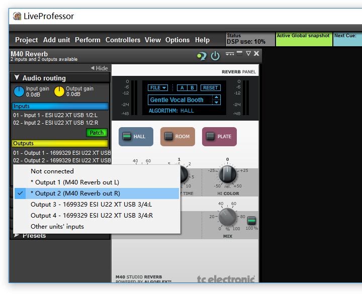The width and height of the screenshot is (362, 294).
Task: Click the MIX knob
Action: coord(227,217)
